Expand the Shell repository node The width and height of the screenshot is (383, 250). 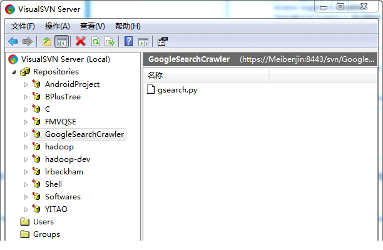(26, 184)
